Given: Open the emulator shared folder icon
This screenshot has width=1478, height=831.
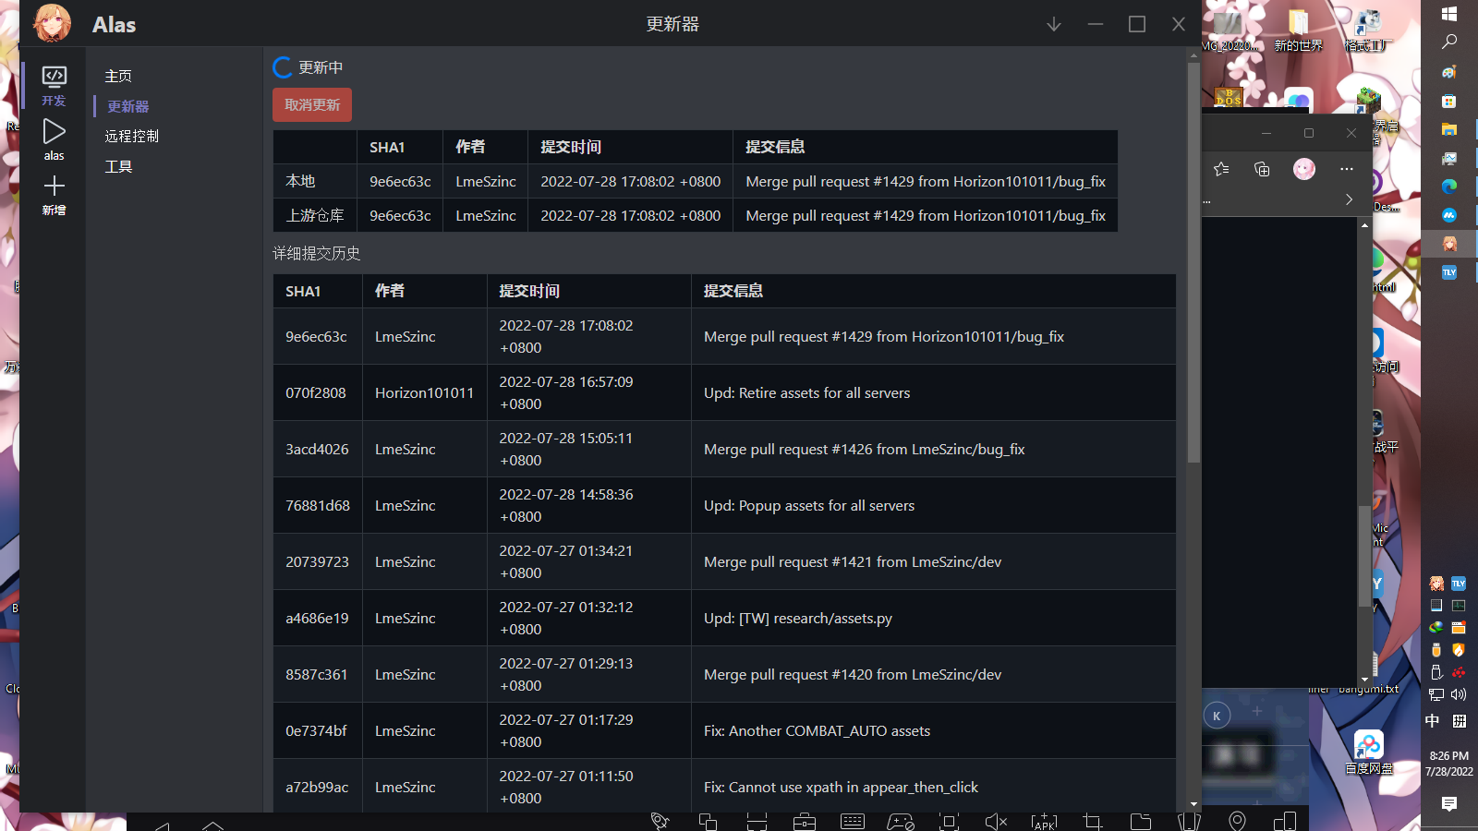Looking at the screenshot, I should tap(1141, 822).
